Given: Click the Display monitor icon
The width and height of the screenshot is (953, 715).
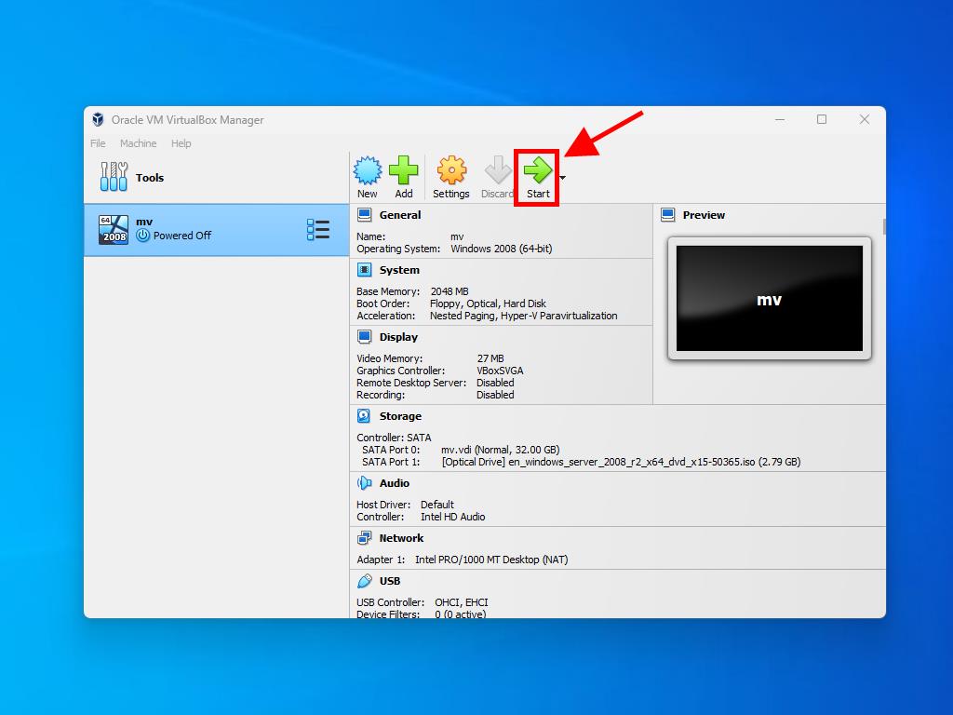Looking at the screenshot, I should coord(365,337).
